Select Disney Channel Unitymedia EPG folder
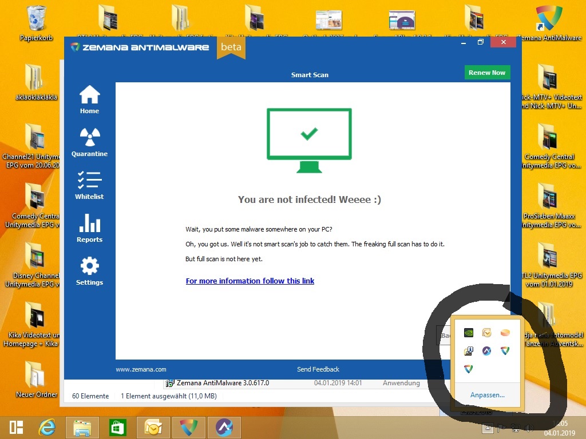 [33, 265]
